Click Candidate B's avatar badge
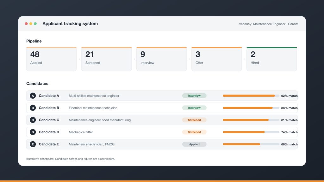The image size is (324, 182). click(33, 108)
